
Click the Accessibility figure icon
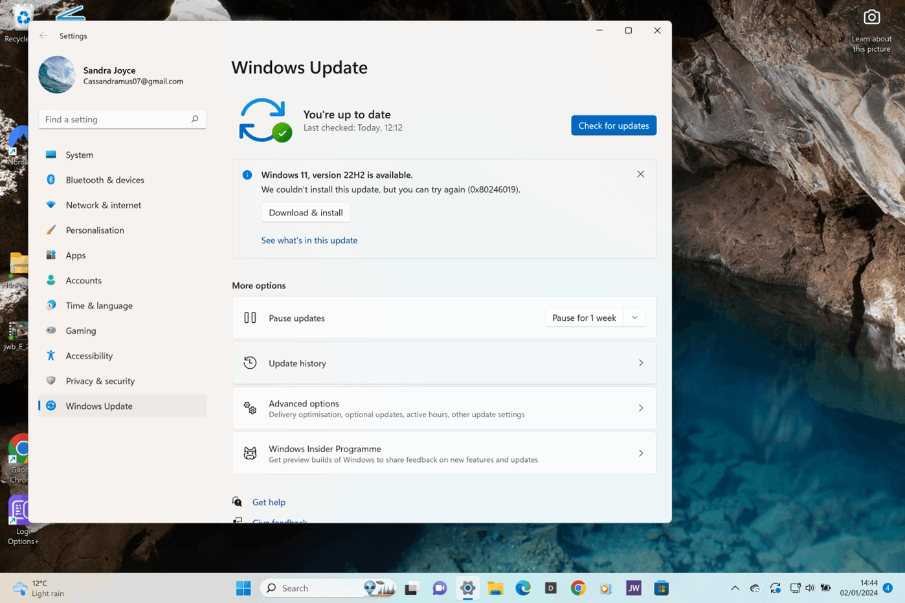tap(51, 355)
